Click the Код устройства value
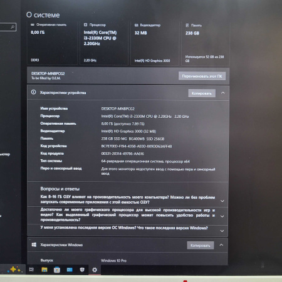This screenshot has height=282, width=282. (x=137, y=146)
